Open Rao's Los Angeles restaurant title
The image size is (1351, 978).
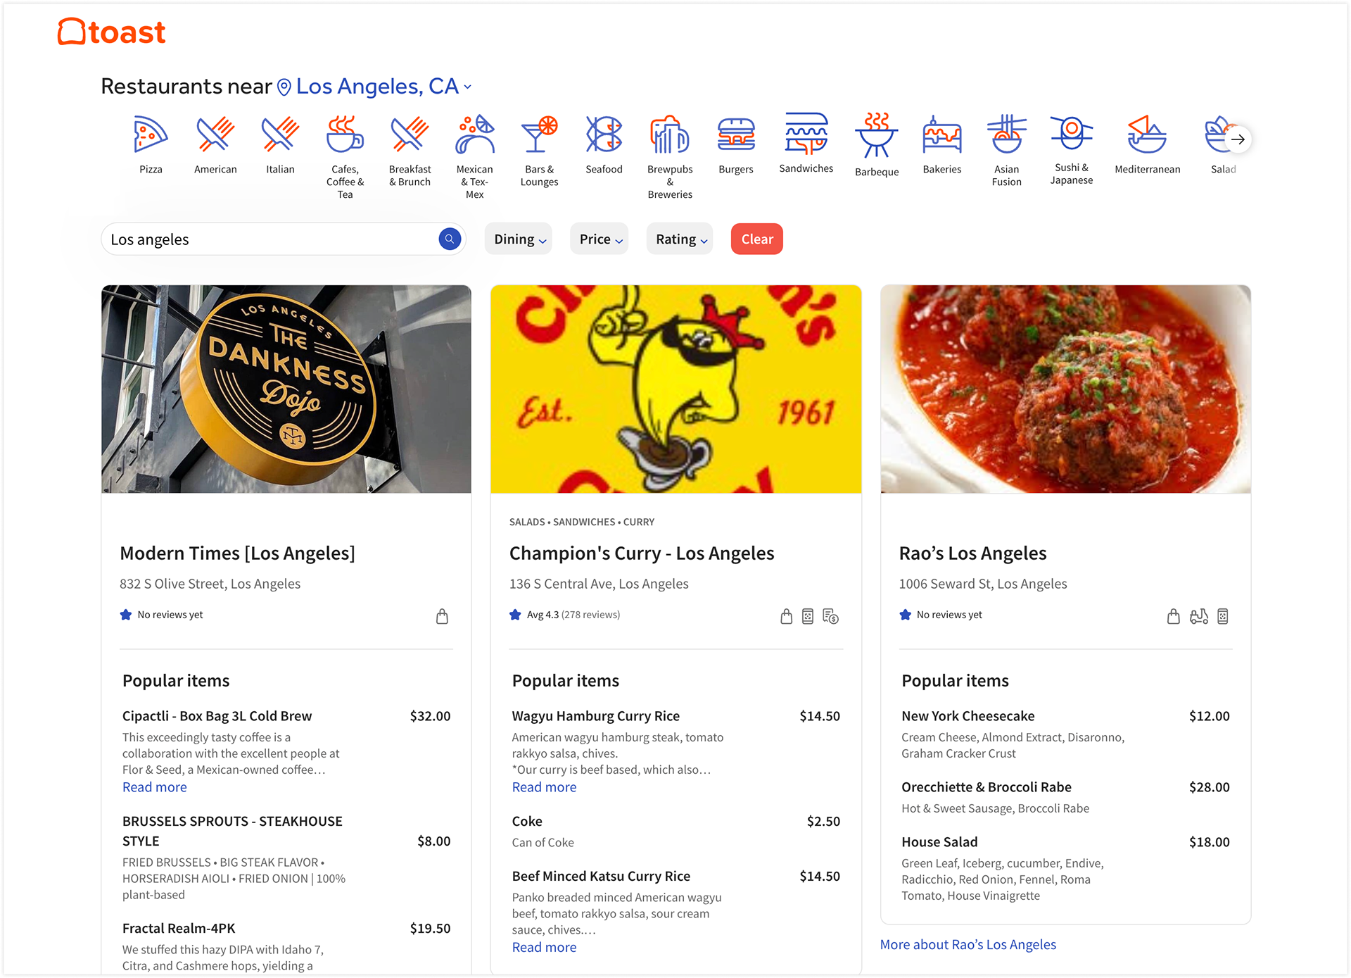[x=972, y=553]
